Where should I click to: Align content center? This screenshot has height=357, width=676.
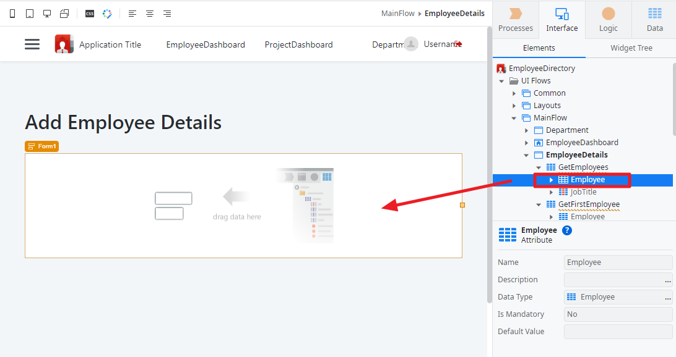point(150,14)
